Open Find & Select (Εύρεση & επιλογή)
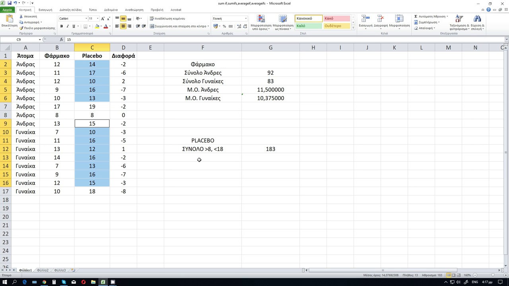 (x=477, y=23)
